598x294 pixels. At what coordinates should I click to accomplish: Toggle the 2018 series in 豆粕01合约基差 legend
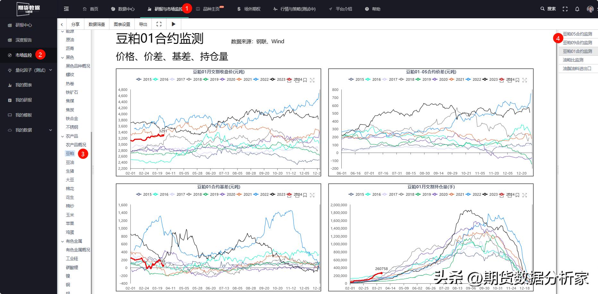point(194,194)
